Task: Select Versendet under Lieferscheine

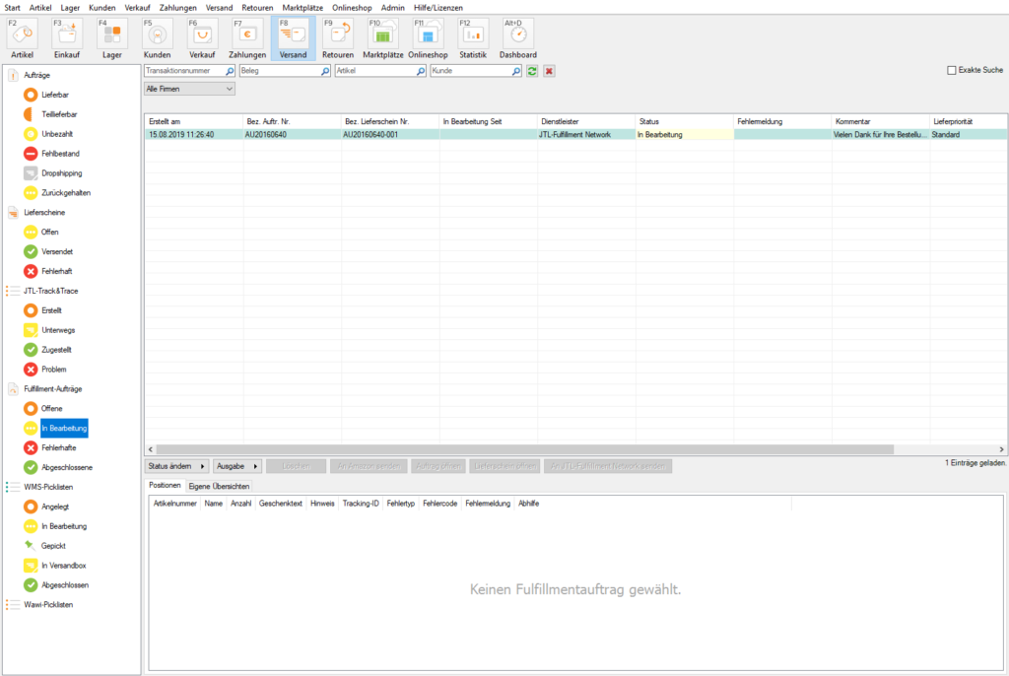Action: [x=56, y=251]
